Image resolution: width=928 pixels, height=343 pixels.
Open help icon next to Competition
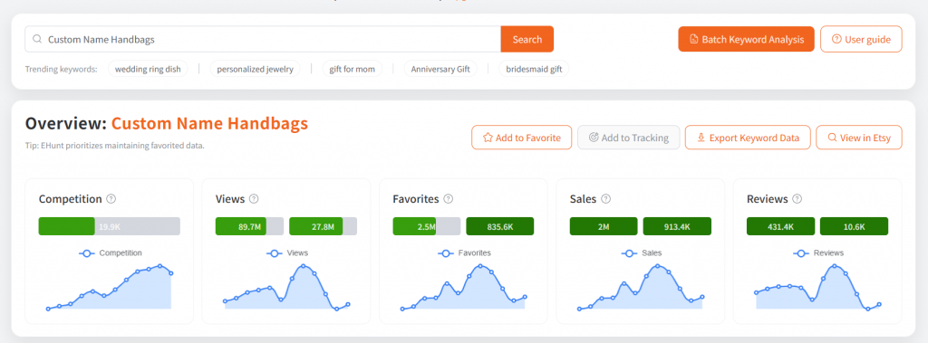click(x=111, y=199)
